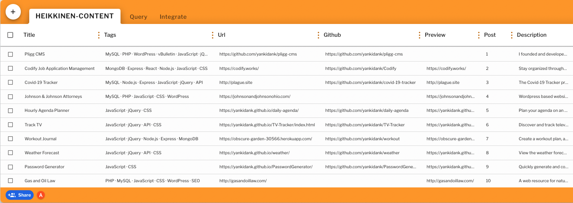
Task: Click the JavaScript · CSS tags cell
Action: [x=121, y=167]
